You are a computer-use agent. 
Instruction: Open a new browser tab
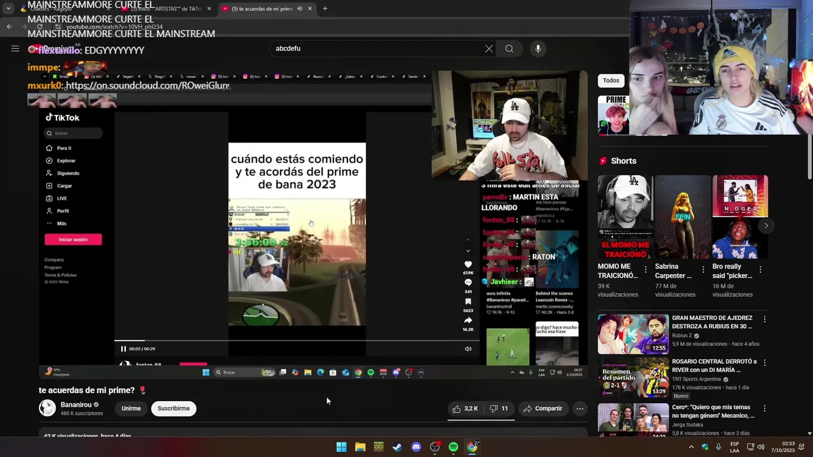[x=325, y=9]
